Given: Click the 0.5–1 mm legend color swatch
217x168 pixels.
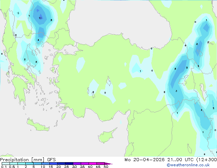Looking at the screenshot, I should (x=14, y=164).
